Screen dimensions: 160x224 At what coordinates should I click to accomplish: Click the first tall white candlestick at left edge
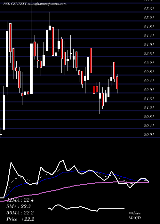click(x=4, y=112)
